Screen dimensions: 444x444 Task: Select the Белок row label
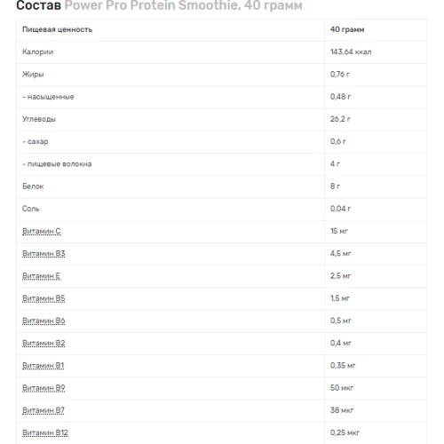33,186
